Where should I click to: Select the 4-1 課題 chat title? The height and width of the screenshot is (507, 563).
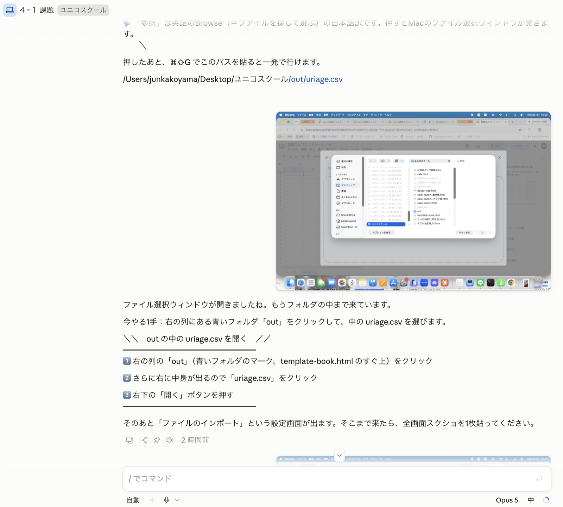[37, 10]
